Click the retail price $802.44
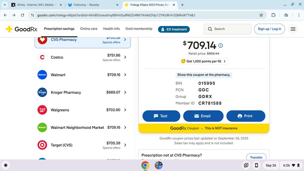 pos(213,53)
